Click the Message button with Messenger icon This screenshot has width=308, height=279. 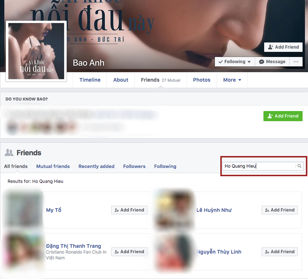click(272, 62)
